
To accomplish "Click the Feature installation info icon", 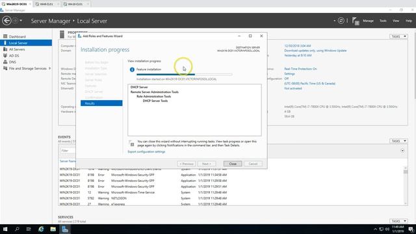I will click(132, 70).
